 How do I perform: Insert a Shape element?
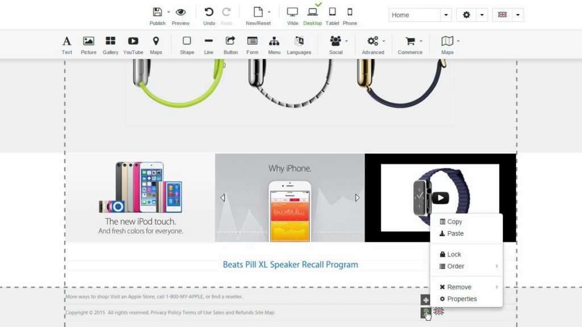[186, 45]
